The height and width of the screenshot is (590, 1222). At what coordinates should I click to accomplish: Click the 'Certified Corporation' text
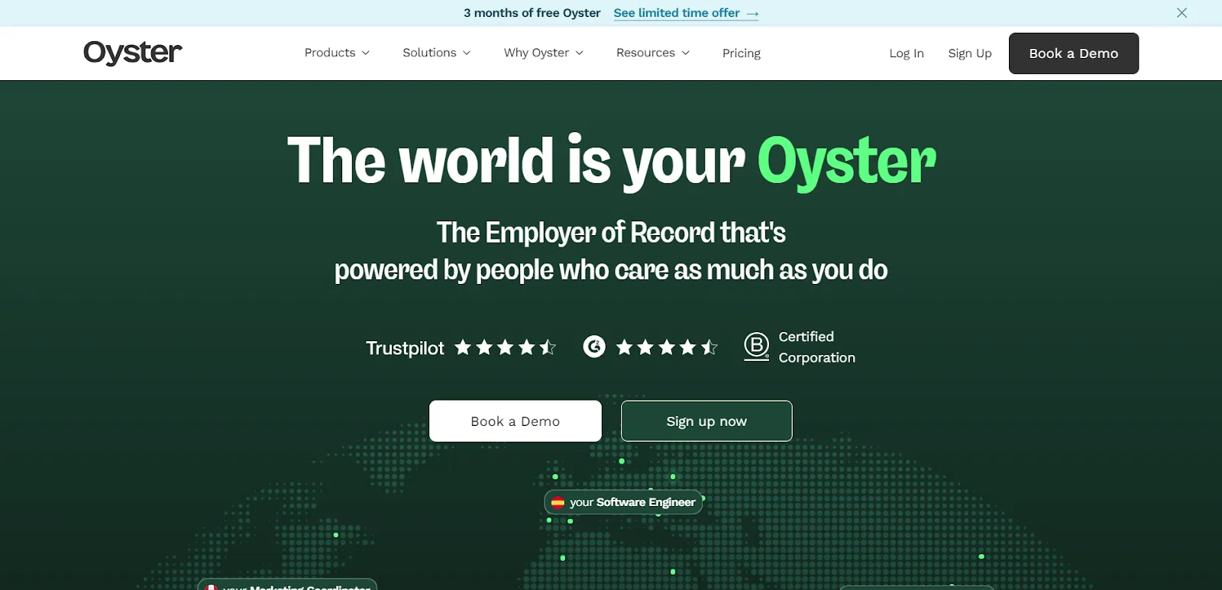(817, 347)
